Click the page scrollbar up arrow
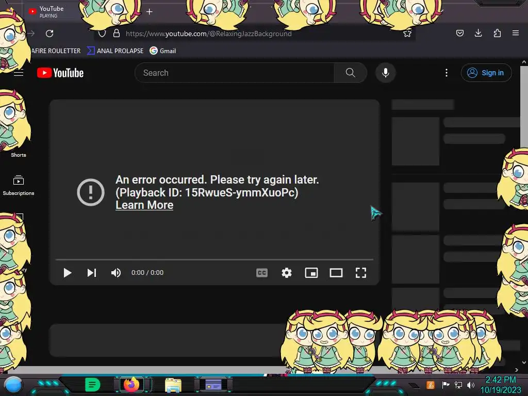Image resolution: width=528 pixels, height=396 pixels. click(524, 62)
